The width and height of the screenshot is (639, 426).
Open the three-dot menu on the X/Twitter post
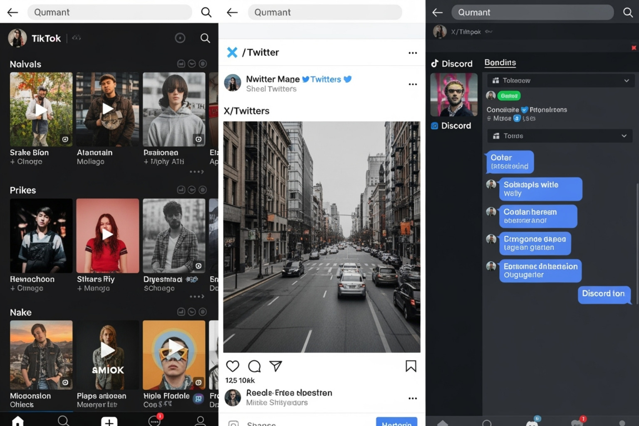tap(413, 84)
